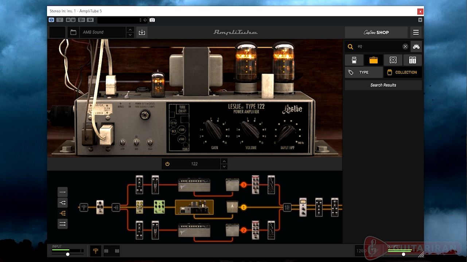Viewport: 467px width, 262px height.
Task: Expand the host window options arrow
Action: click(420, 20)
